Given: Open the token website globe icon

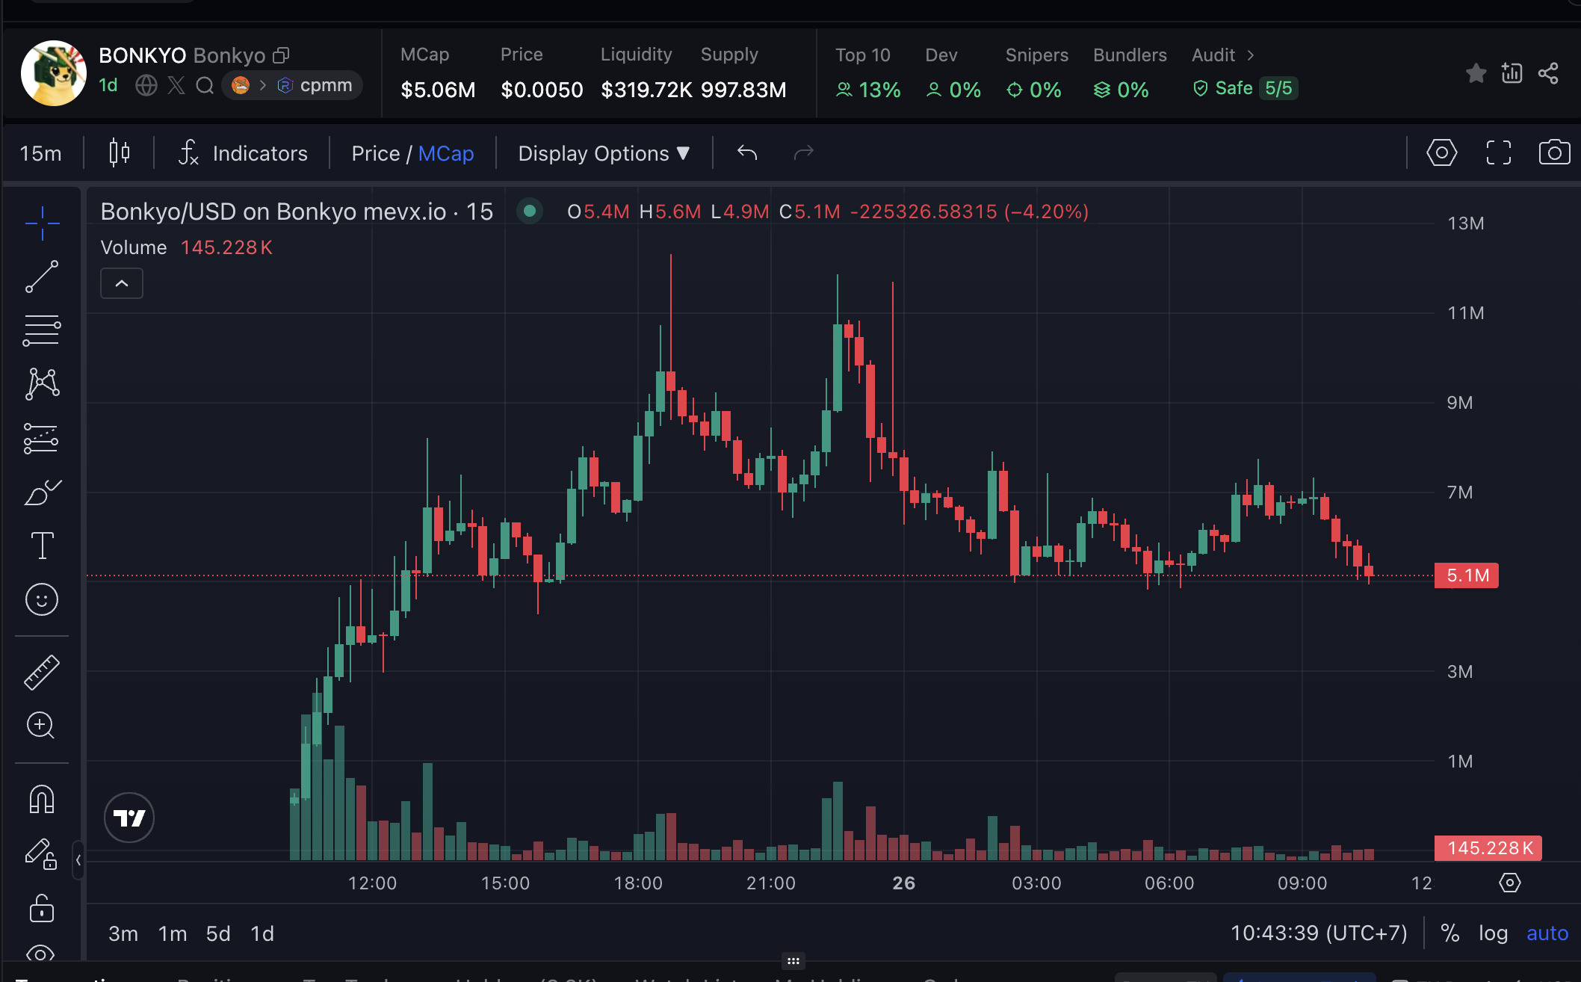Looking at the screenshot, I should pos(146,85).
